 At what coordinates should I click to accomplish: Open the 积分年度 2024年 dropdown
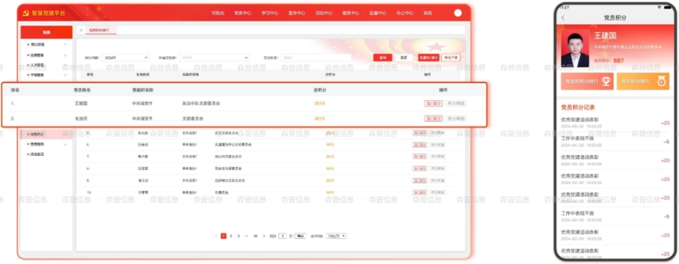click(126, 58)
